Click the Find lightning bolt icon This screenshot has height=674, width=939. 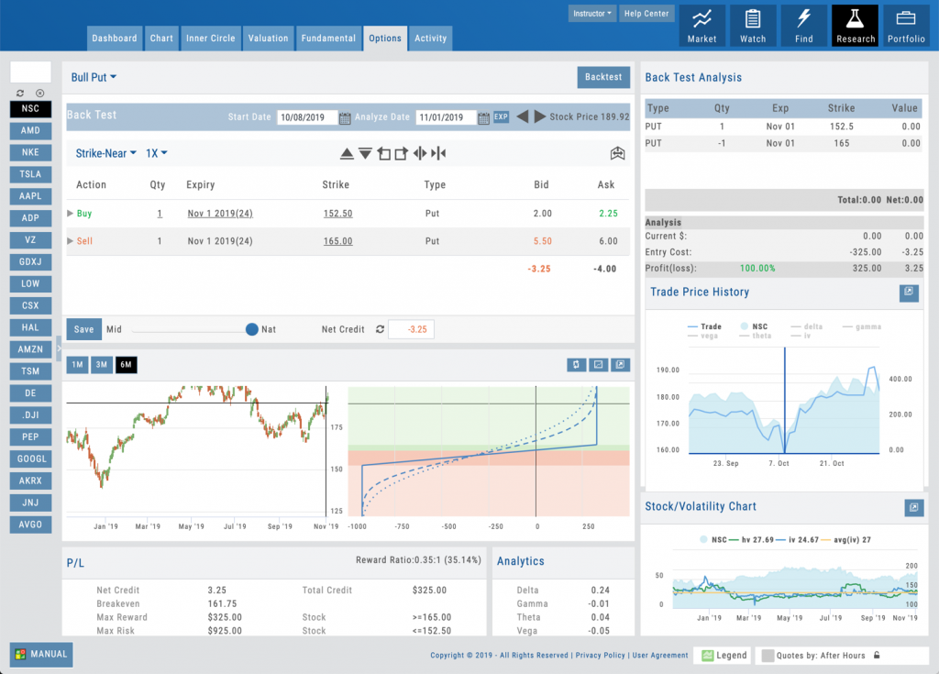pos(803,25)
